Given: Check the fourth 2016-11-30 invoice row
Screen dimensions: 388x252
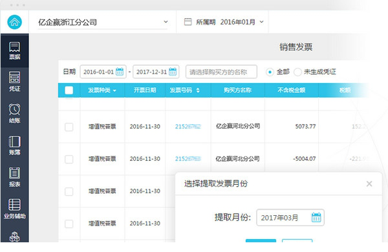Looking at the screenshot, I should tap(69, 224).
